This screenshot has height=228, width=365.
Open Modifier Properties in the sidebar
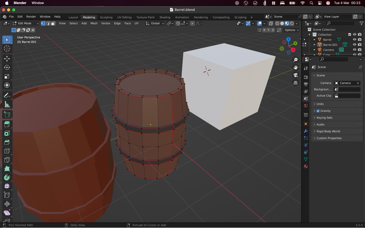coord(305,131)
